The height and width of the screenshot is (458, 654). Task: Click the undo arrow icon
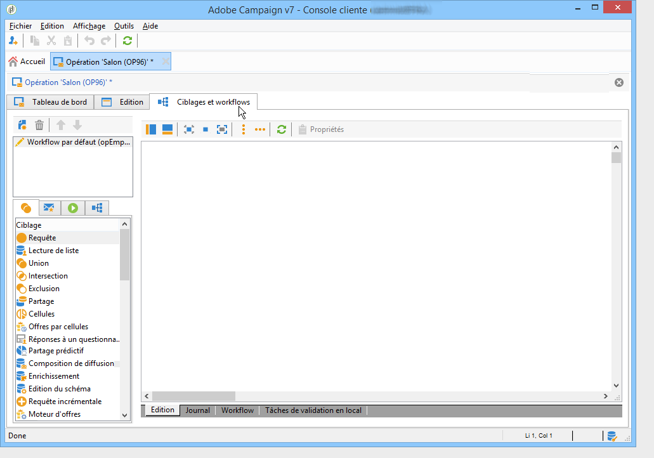click(x=89, y=41)
